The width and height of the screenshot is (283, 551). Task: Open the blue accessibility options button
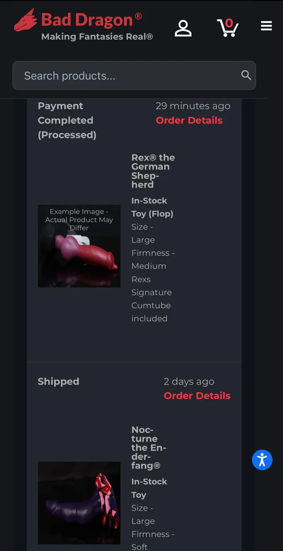[262, 460]
